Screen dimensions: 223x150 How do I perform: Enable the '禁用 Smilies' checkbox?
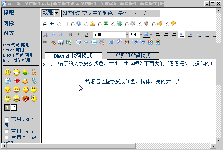pyautogui.click(x=7, y=132)
